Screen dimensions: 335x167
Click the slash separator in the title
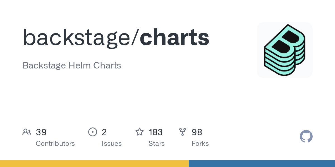135,38
